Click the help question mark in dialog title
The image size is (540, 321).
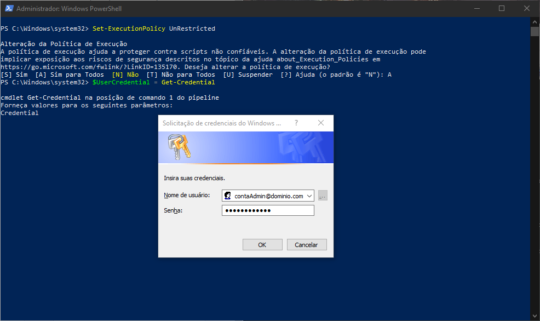(x=296, y=123)
